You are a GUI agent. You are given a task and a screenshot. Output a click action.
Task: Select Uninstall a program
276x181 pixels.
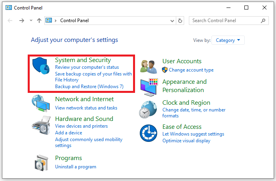pos(76,167)
